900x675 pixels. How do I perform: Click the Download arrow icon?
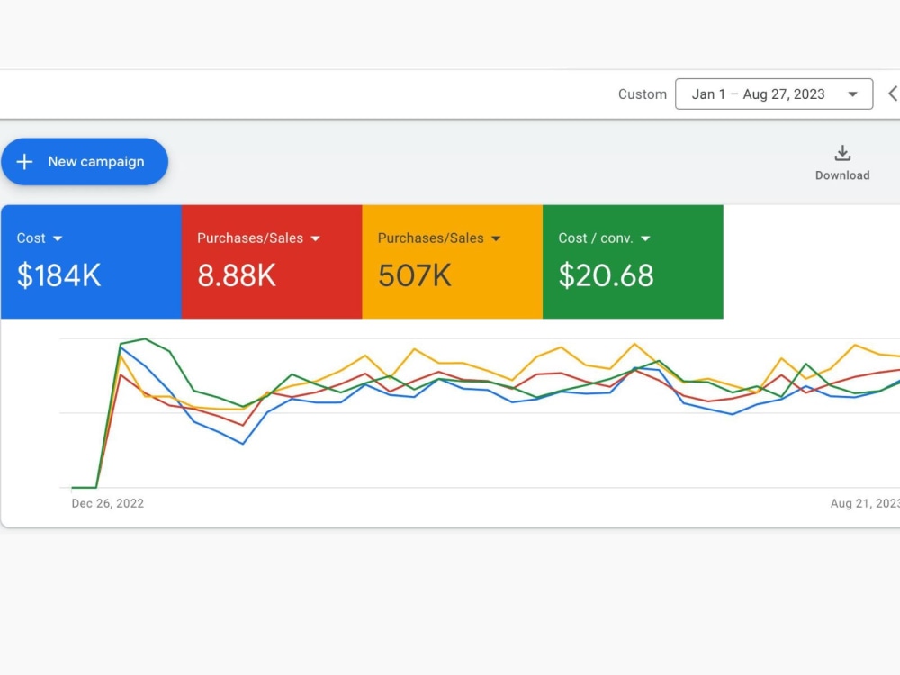click(842, 153)
